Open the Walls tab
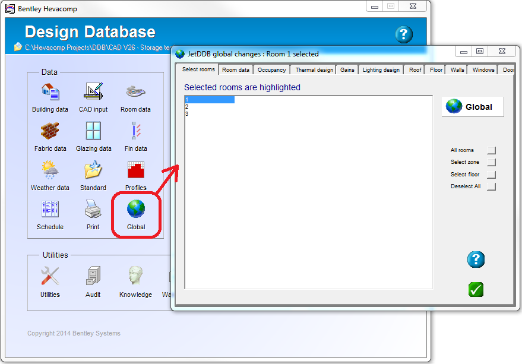The height and width of the screenshot is (364, 522). tap(457, 70)
